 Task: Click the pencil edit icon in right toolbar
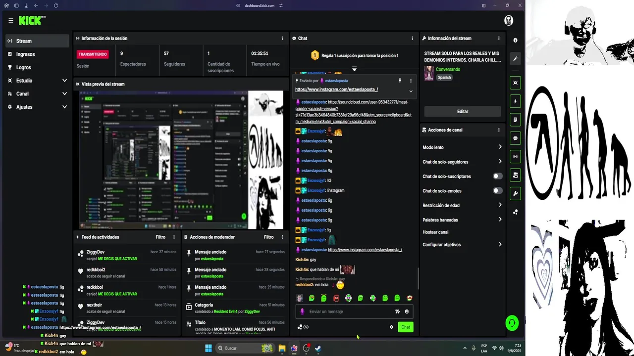(x=515, y=59)
